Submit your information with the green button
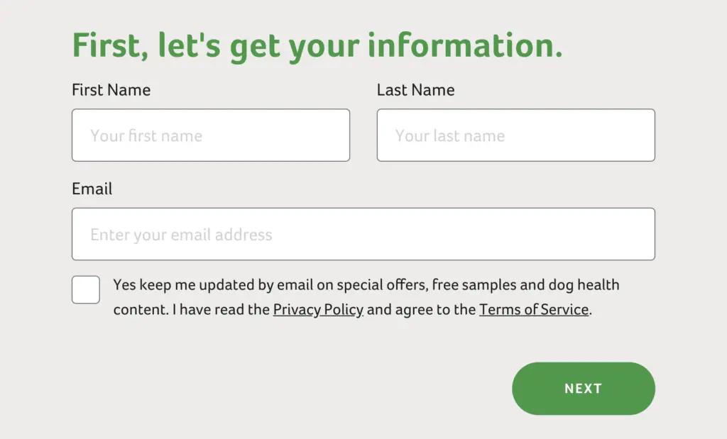Screen dimensions: 727x439 [583, 388]
